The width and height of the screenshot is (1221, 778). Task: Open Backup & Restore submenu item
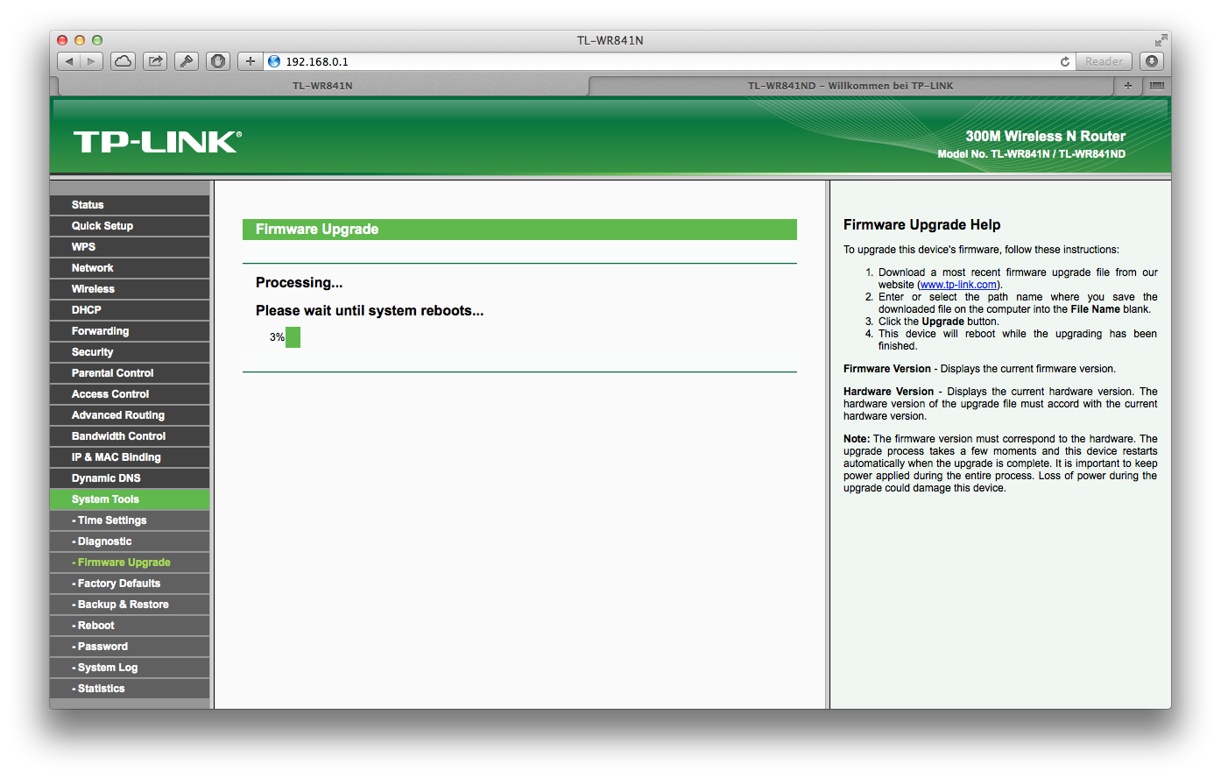click(x=130, y=605)
